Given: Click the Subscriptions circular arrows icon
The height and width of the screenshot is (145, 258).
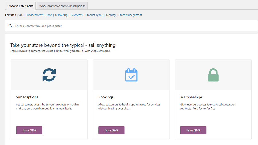Looking at the screenshot, I should [49, 75].
